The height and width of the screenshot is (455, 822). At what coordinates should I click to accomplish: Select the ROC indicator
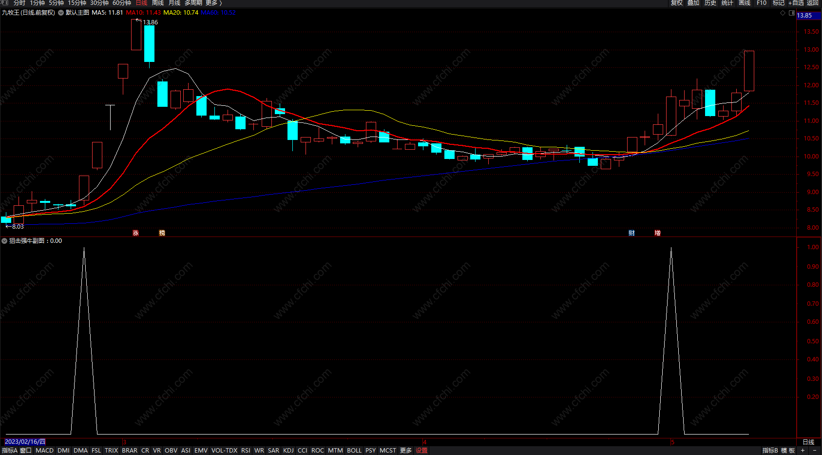tap(318, 451)
